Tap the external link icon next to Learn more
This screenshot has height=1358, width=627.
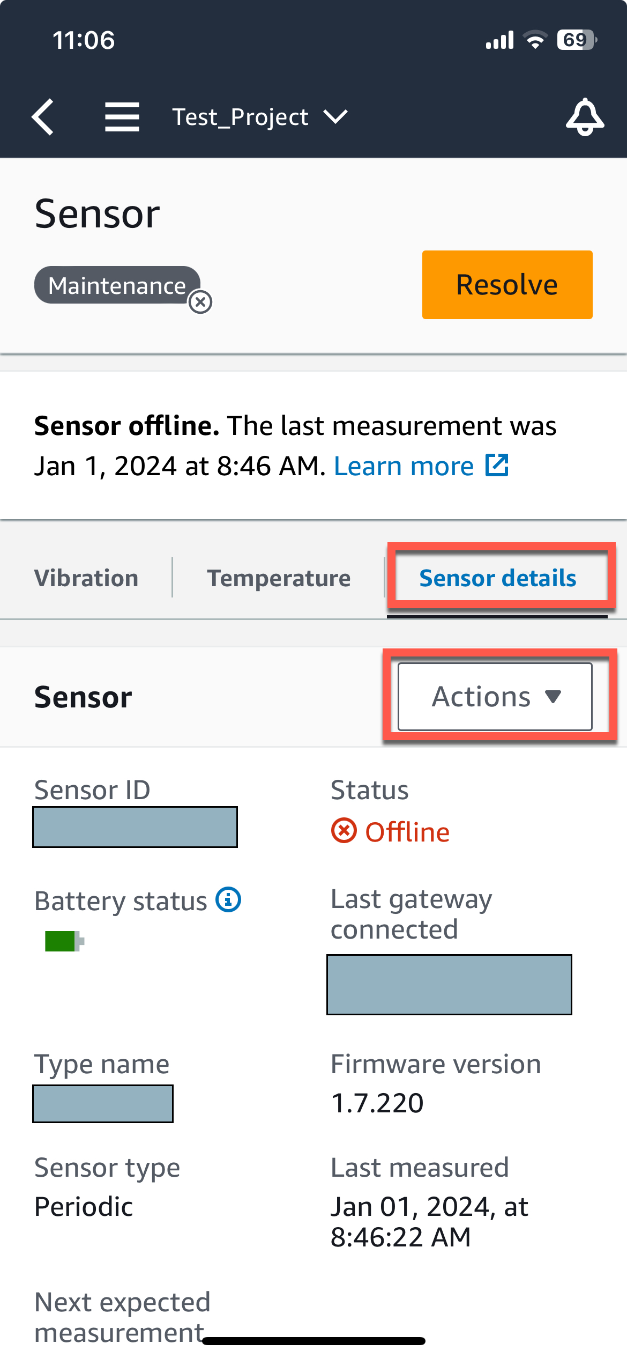496,466
